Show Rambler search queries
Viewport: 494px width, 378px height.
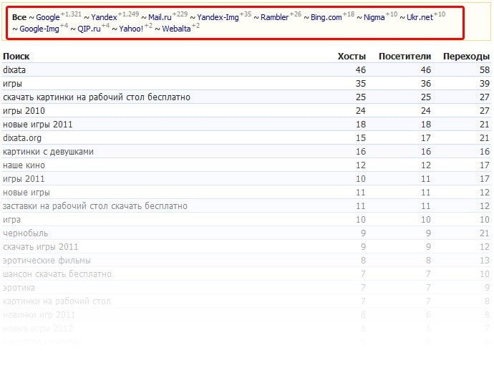point(275,17)
